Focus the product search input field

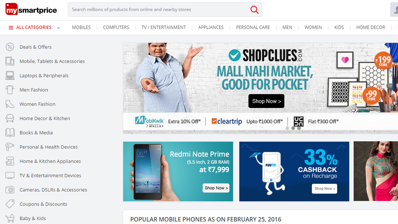158,10
